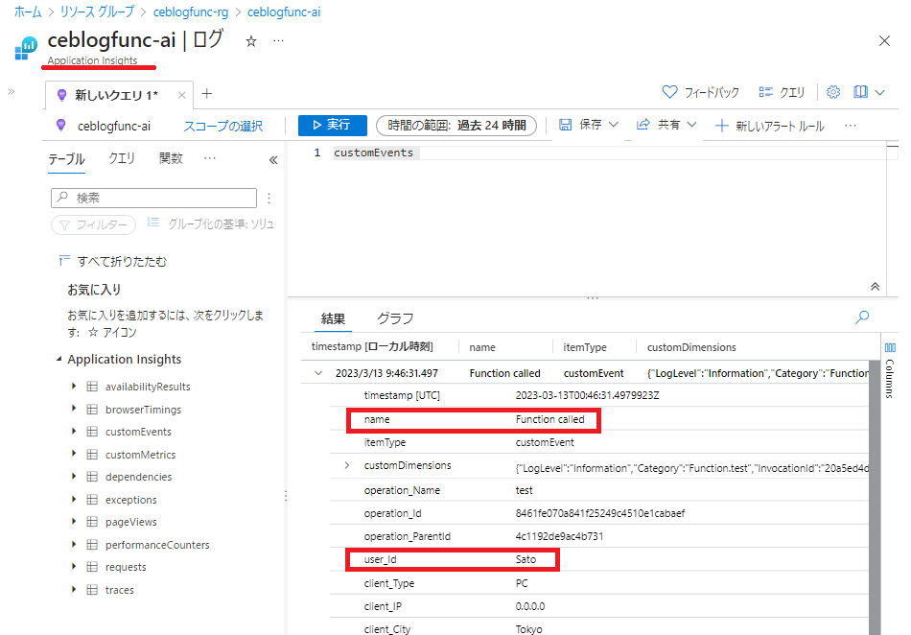Open the settings gear icon
Image resolution: width=911 pixels, height=635 pixels.
click(833, 92)
